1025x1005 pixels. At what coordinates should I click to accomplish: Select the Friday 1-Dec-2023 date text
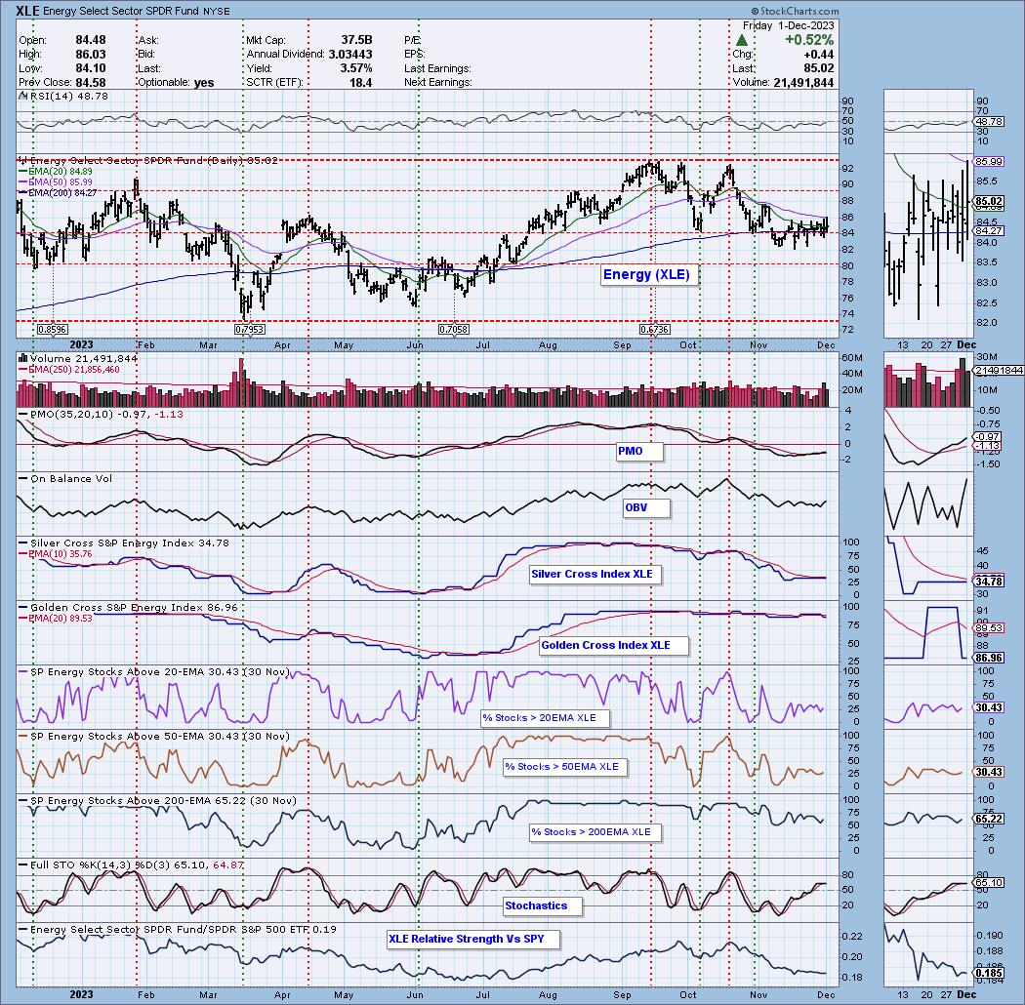click(789, 25)
